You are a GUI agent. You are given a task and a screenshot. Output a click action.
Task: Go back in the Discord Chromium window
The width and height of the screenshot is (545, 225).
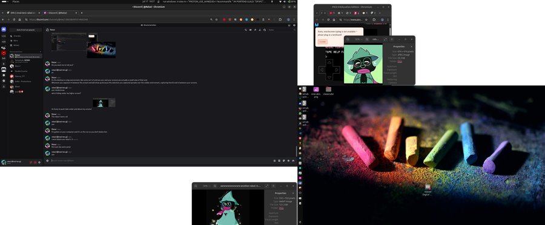click(3, 19)
